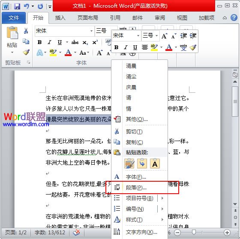Click the Undo arrow icon

click(26, 6)
